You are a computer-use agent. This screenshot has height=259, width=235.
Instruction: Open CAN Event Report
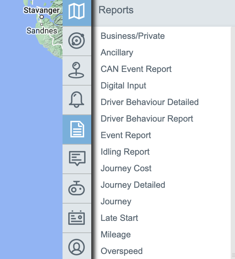(136, 69)
